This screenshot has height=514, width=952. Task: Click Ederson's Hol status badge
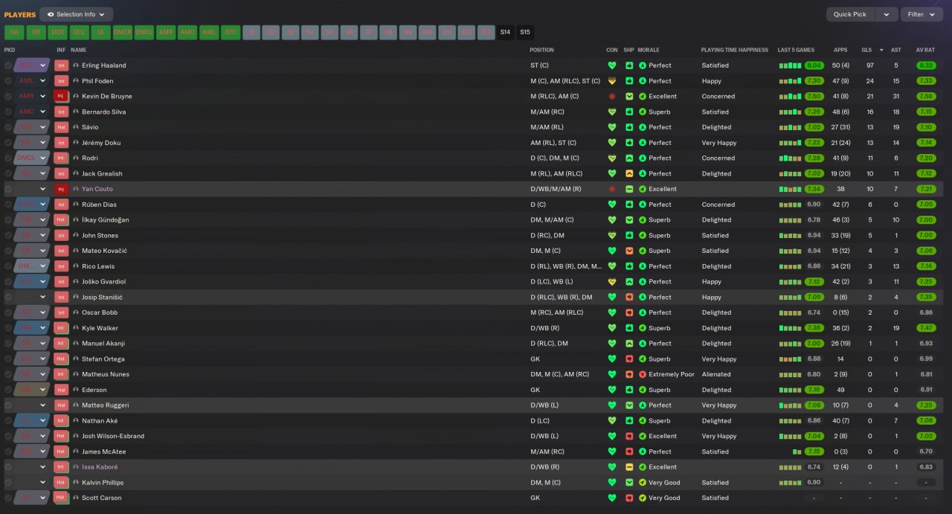[x=61, y=390]
